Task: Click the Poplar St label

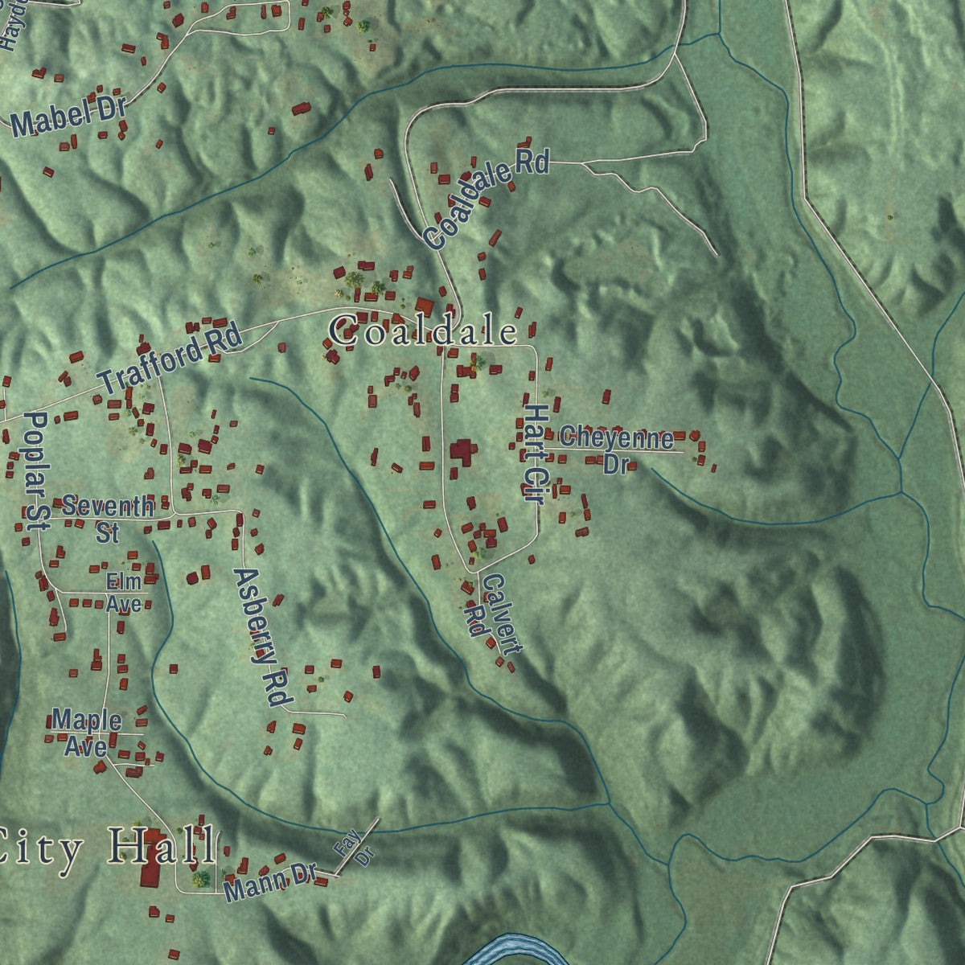Action: click(36, 471)
